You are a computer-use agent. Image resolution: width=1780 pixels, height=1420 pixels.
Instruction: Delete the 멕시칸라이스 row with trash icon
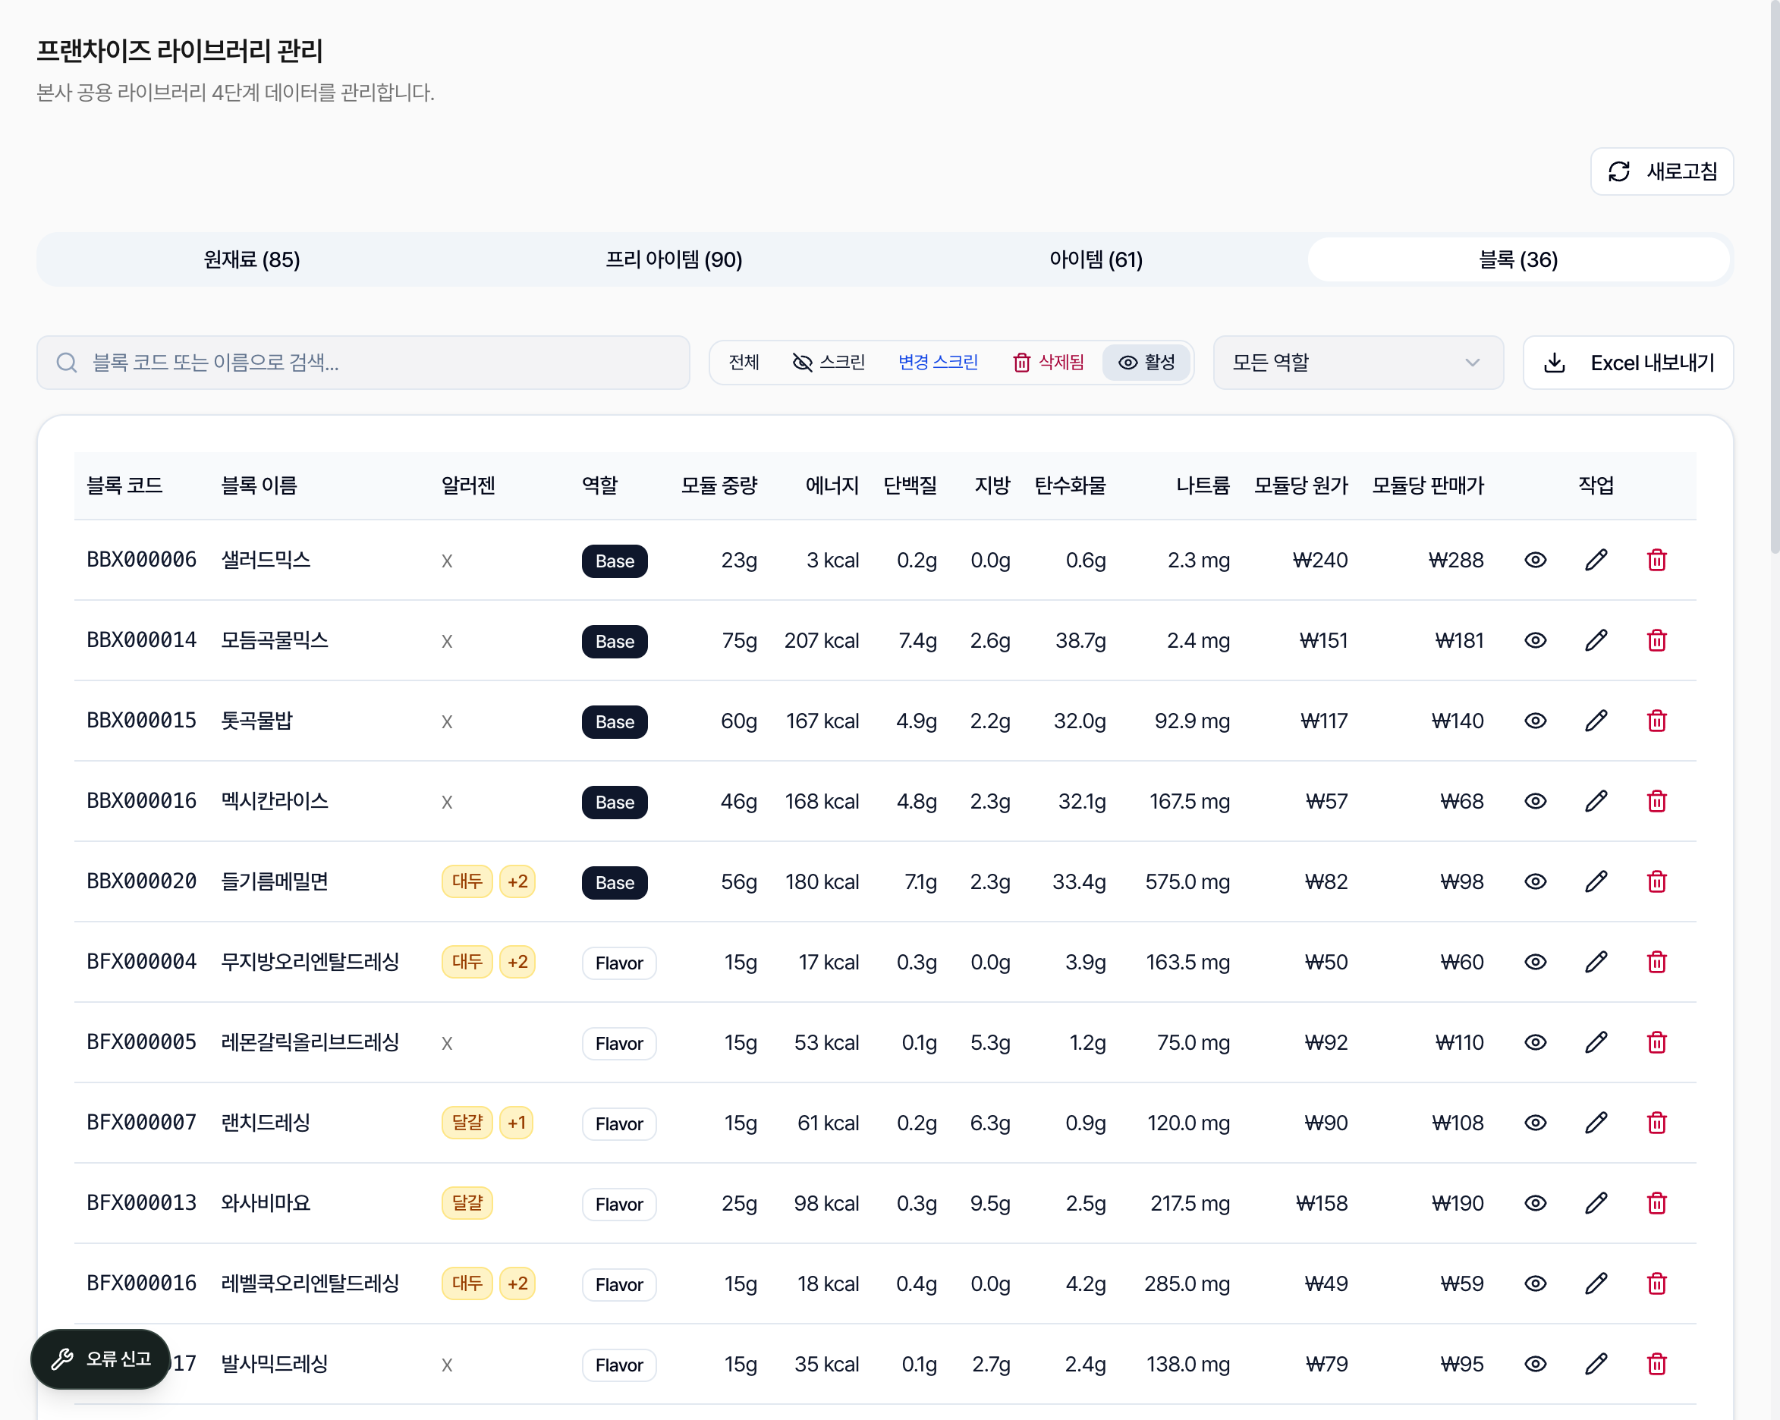[1656, 801]
